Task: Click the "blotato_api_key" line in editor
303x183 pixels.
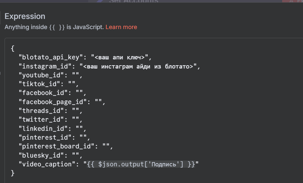Action: [85, 57]
